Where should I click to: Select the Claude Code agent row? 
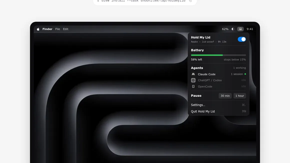click(218, 74)
